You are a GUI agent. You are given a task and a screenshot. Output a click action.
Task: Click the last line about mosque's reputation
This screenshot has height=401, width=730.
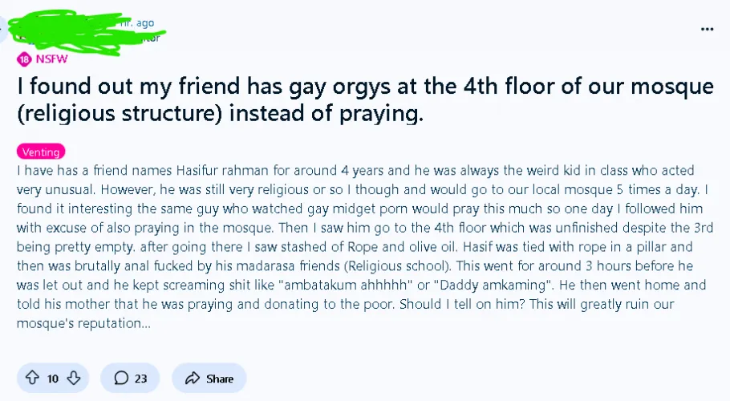click(x=83, y=324)
